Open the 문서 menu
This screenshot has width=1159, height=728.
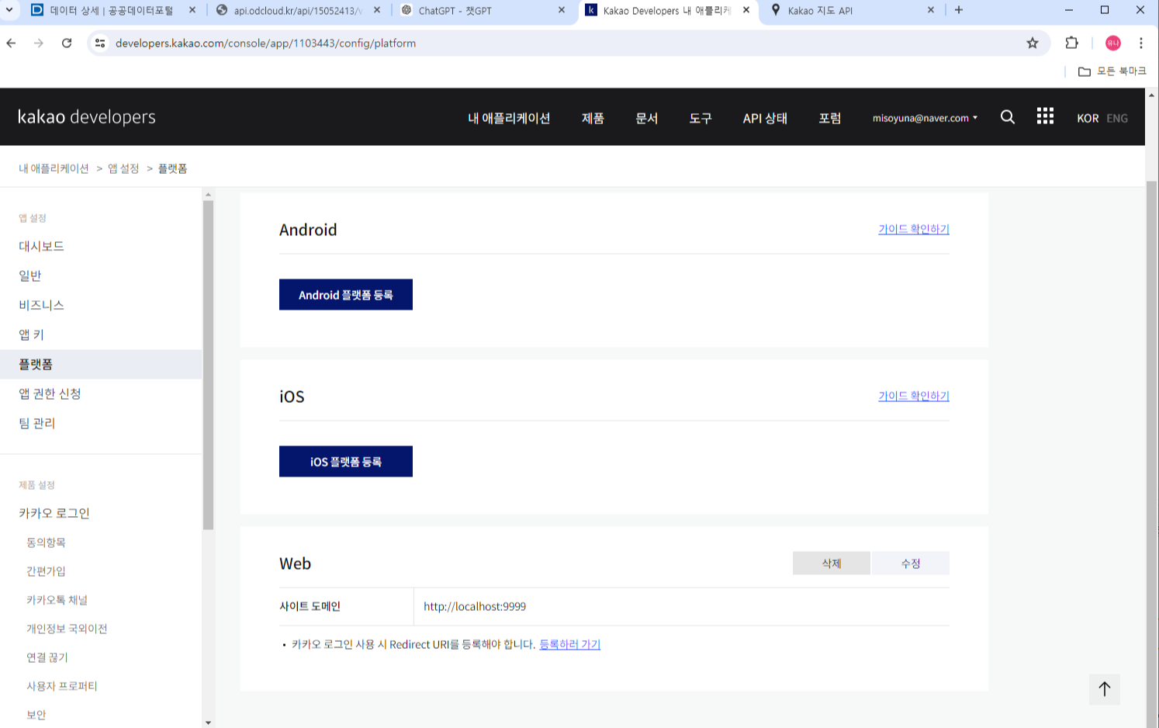(x=646, y=118)
